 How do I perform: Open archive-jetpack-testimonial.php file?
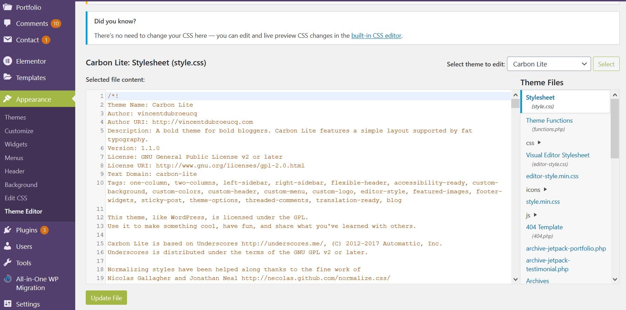point(548,265)
